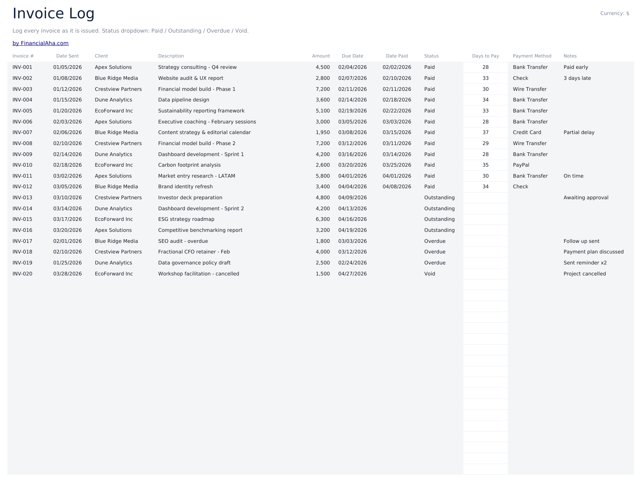Select amount 6,300 for ESG roadmap
642x482 pixels.
(323, 219)
